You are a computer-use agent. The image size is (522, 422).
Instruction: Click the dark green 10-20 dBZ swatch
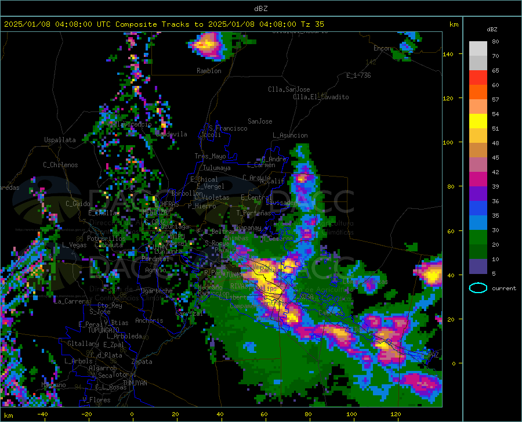[x=478, y=252]
